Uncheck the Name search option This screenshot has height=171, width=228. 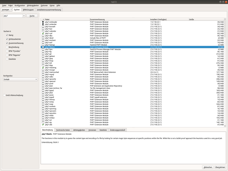[7, 35]
